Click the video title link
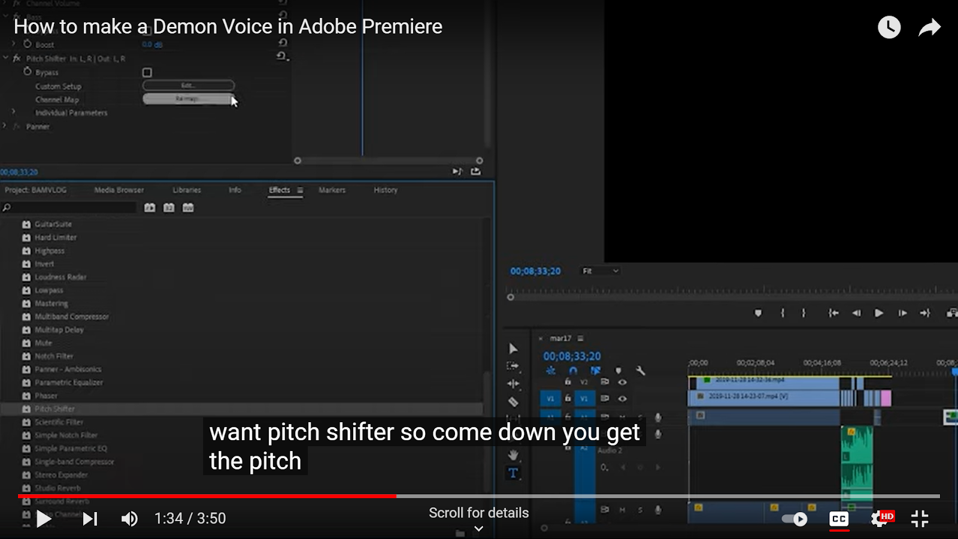Image resolution: width=958 pixels, height=539 pixels. tap(228, 26)
